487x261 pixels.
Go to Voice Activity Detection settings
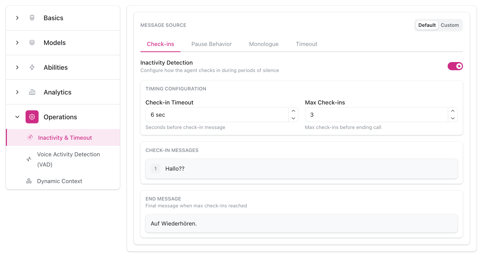click(x=68, y=159)
